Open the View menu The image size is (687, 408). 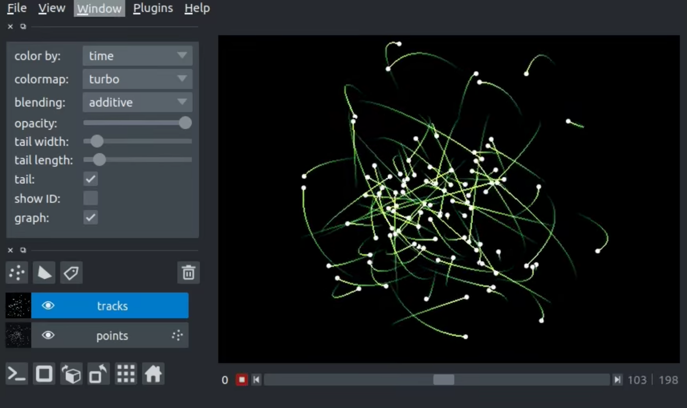pos(51,8)
